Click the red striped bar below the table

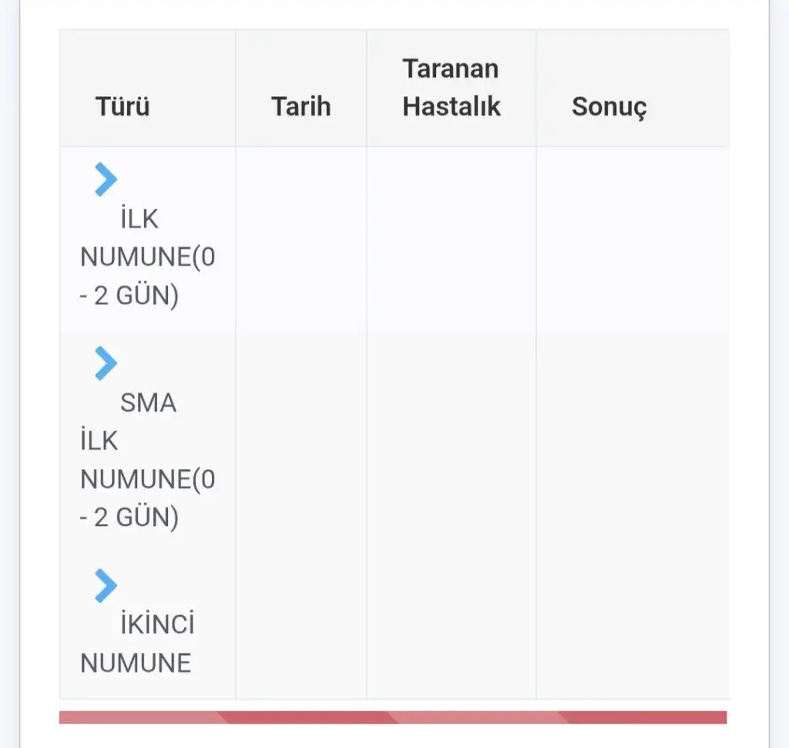(393, 717)
